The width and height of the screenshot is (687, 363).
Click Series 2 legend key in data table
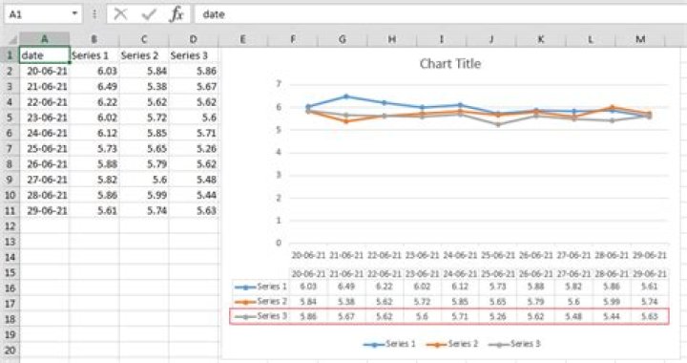point(245,302)
